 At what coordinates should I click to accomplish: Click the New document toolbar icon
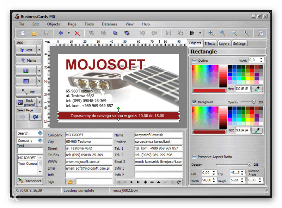click(23, 33)
